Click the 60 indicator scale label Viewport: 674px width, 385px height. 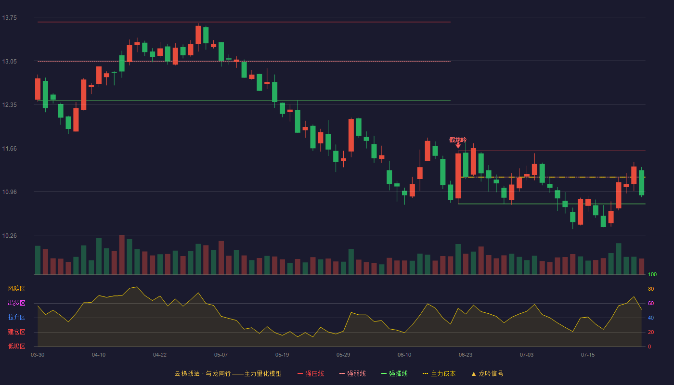(651, 303)
